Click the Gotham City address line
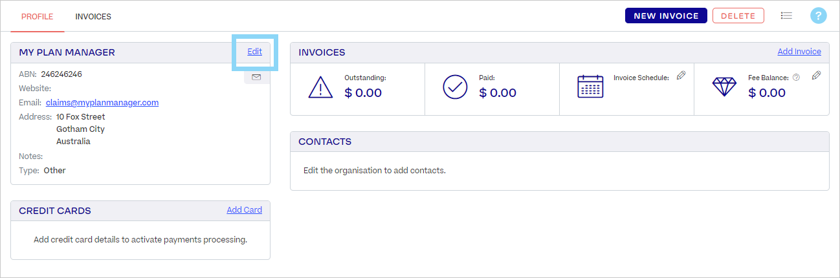 (80, 129)
